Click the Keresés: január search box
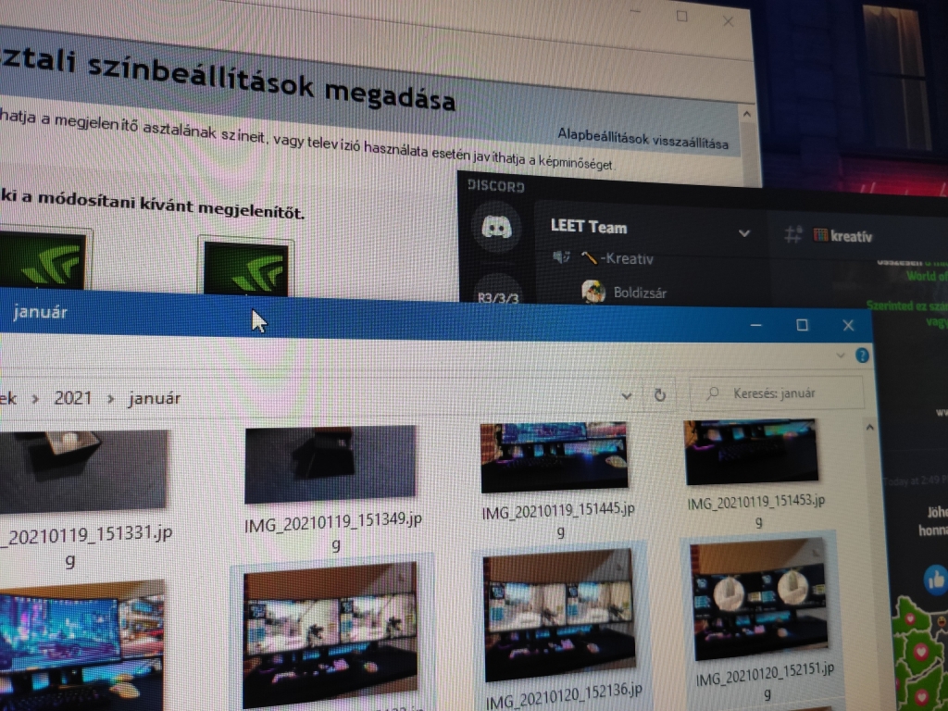 point(782,393)
